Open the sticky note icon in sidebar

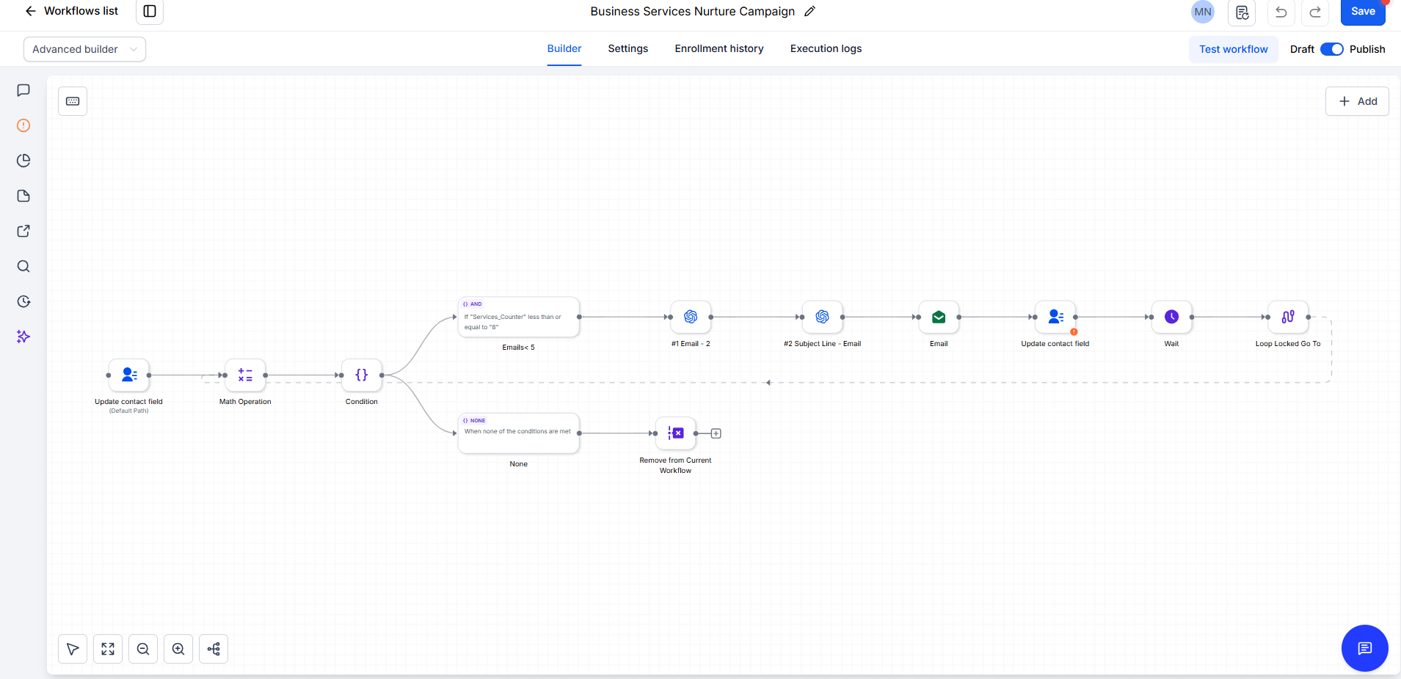[x=23, y=196]
